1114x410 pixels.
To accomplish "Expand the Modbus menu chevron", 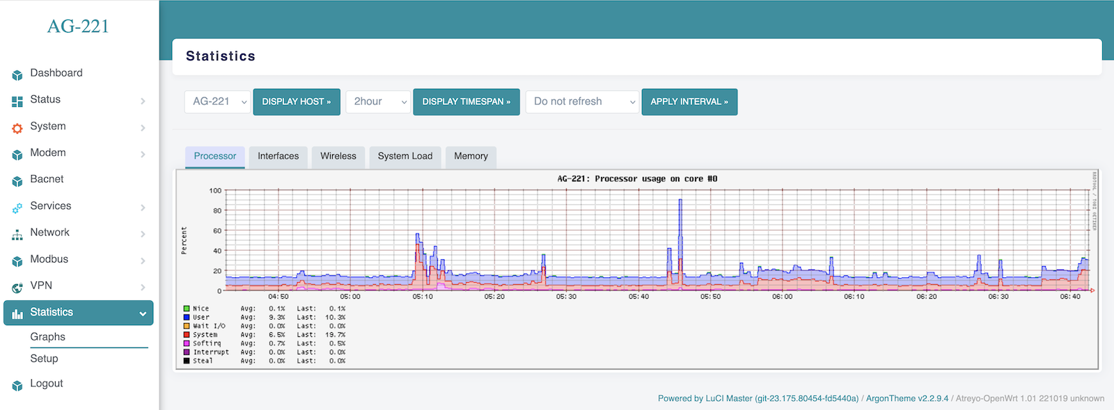I will coord(143,261).
